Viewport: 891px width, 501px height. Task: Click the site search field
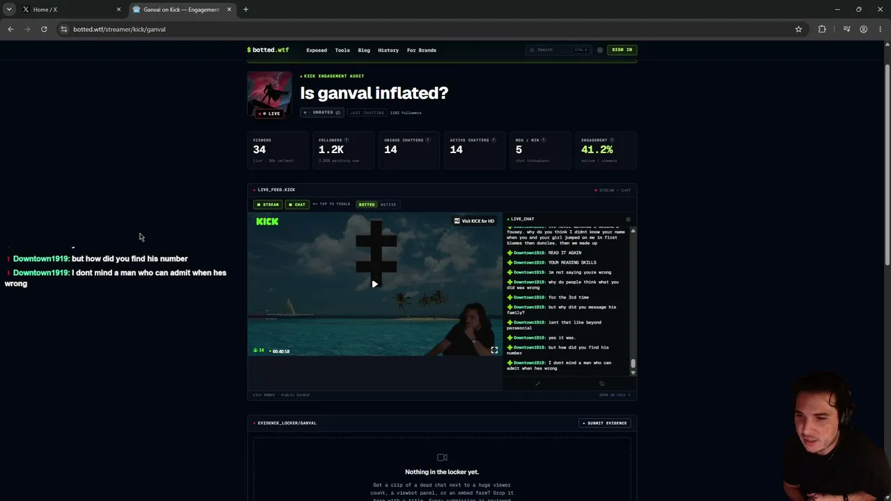click(558, 50)
